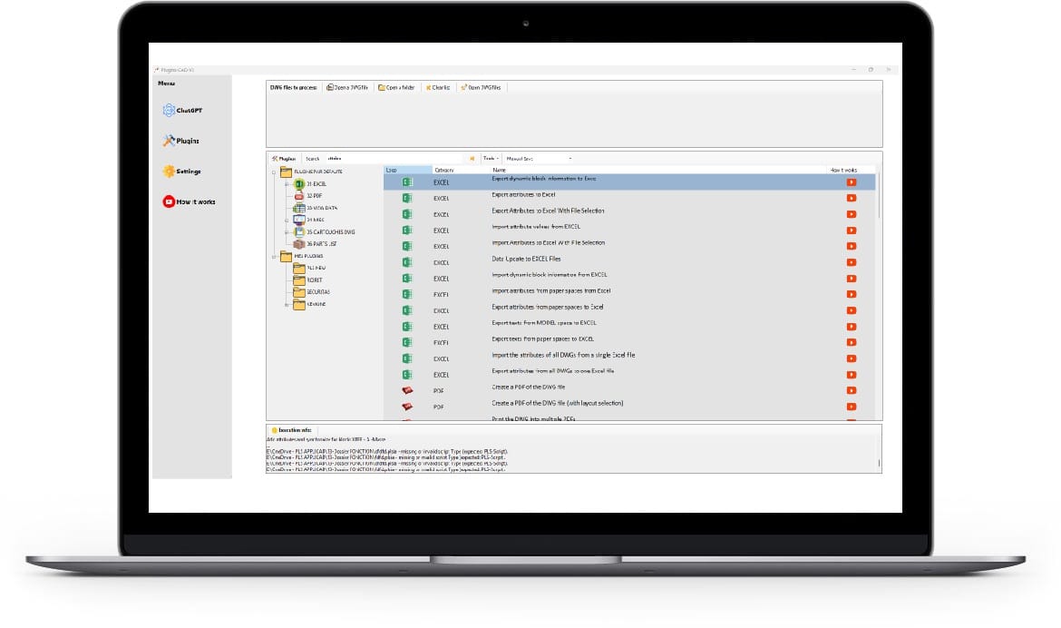
Task: Click the Open a folder button
Action: 396,87
